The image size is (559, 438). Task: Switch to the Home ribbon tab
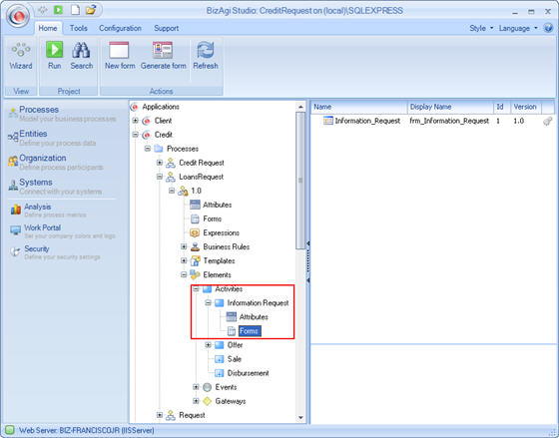48,28
